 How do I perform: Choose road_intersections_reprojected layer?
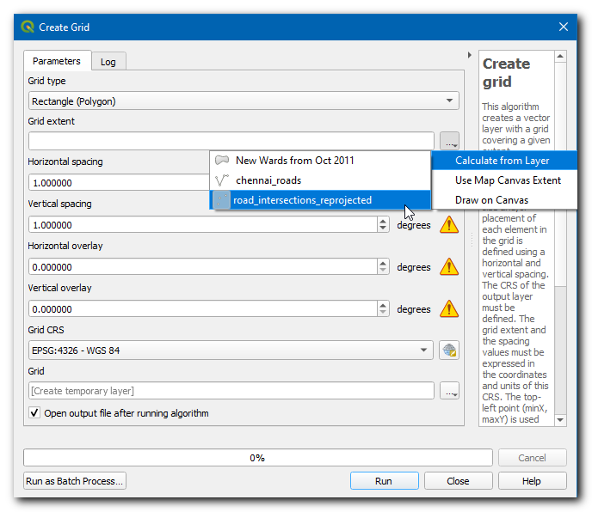pyautogui.click(x=302, y=200)
